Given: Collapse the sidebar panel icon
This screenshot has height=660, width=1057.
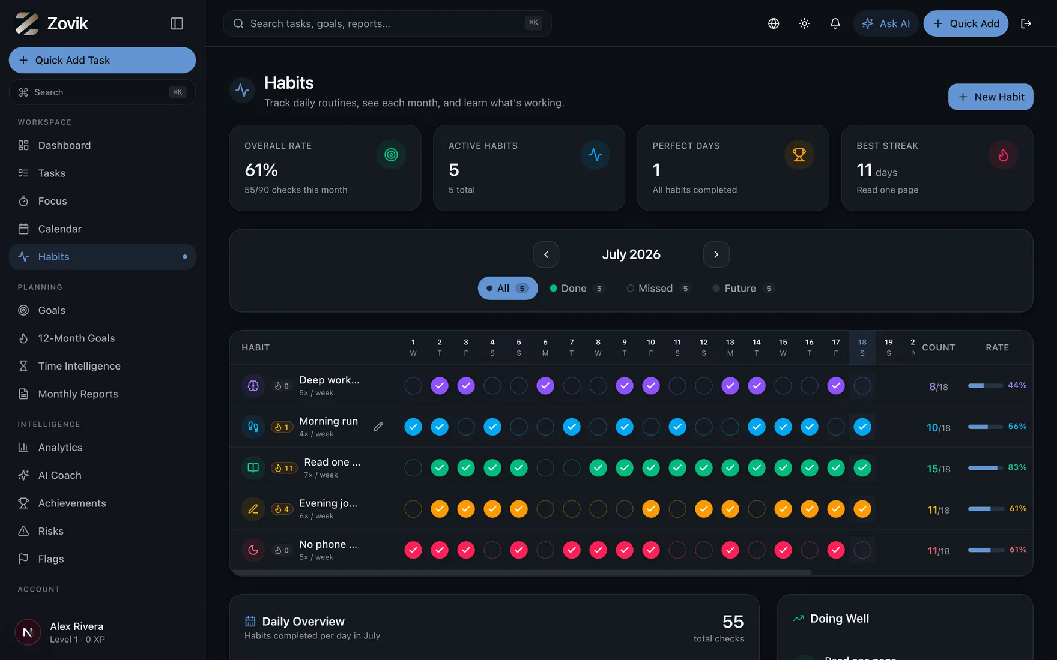Looking at the screenshot, I should (177, 23).
